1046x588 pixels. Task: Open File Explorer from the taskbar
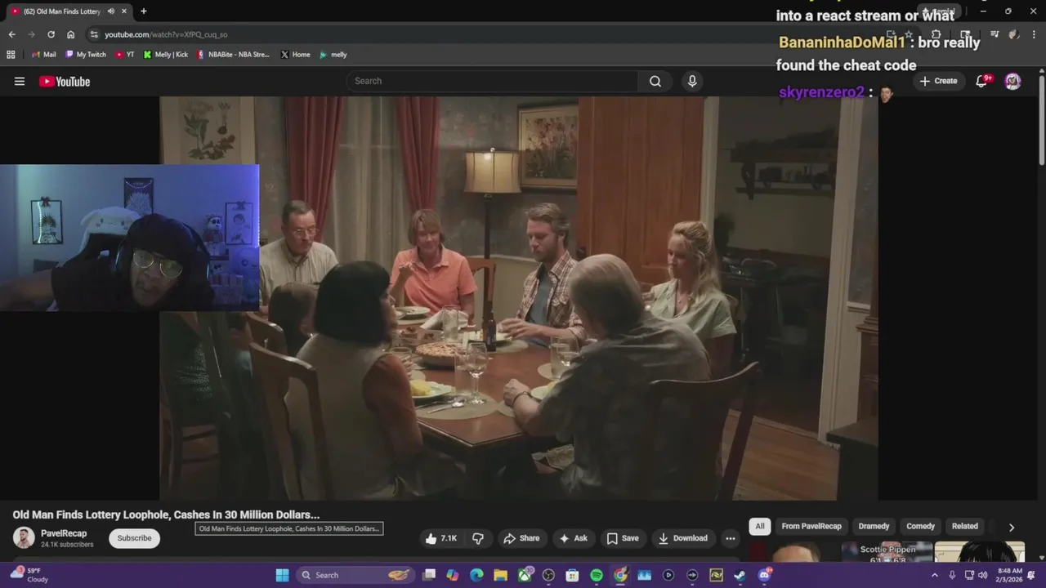(500, 575)
